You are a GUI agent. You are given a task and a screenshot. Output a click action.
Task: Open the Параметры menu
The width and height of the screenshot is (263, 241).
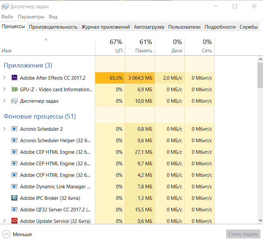31,17
